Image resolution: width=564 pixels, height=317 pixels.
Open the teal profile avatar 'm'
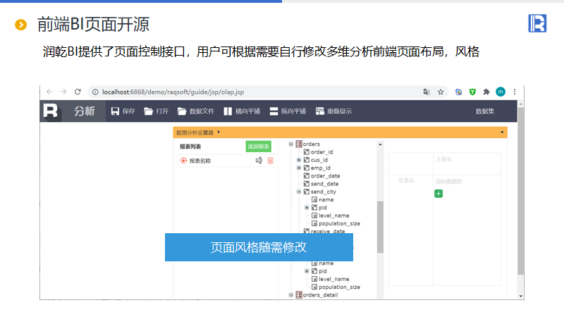tap(501, 92)
